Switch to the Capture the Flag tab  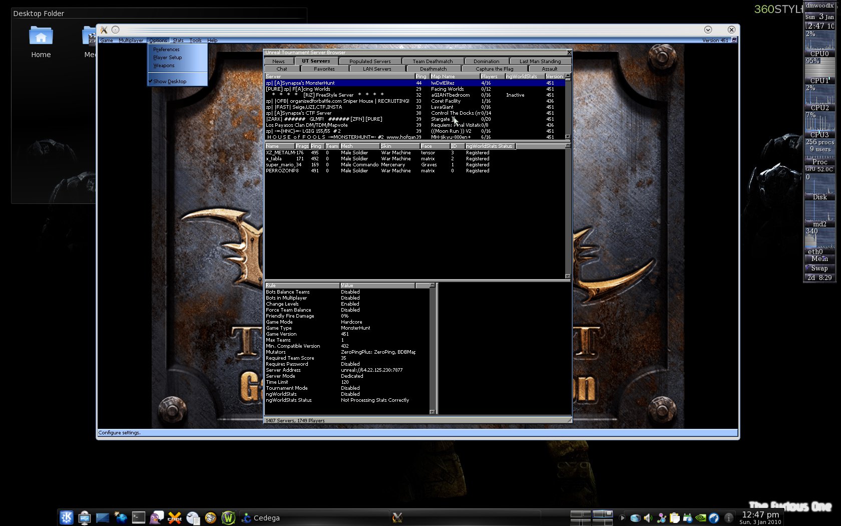[494, 69]
